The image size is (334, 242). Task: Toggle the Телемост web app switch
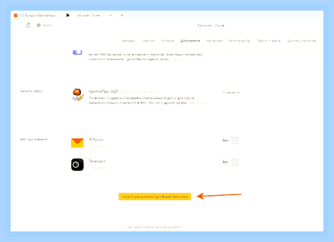point(229,162)
